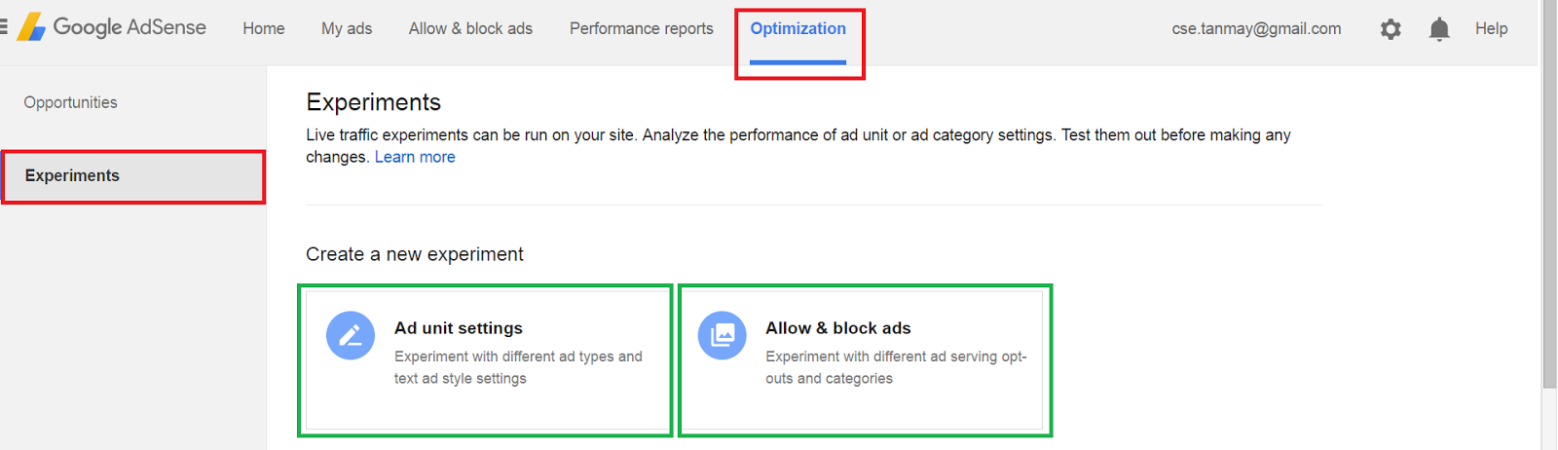The height and width of the screenshot is (450, 1558).
Task: Select Experiments in the sidebar
Action: click(73, 175)
